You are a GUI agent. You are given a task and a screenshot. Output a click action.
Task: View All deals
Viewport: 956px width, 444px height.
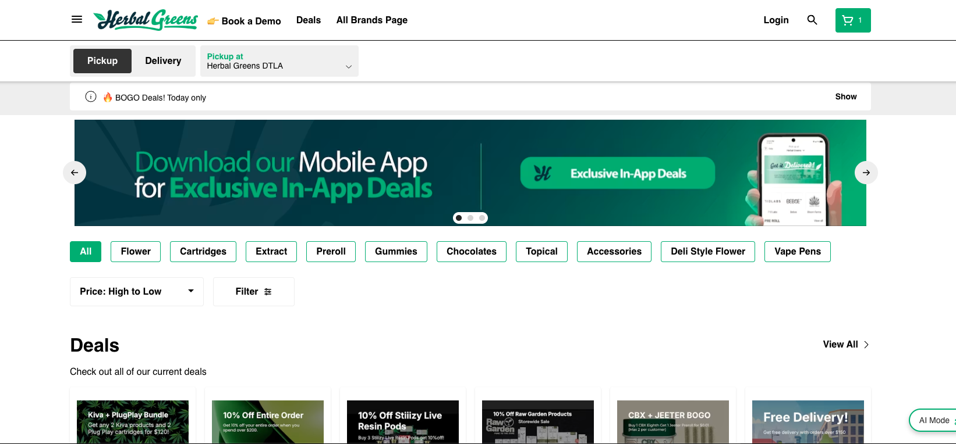point(846,345)
